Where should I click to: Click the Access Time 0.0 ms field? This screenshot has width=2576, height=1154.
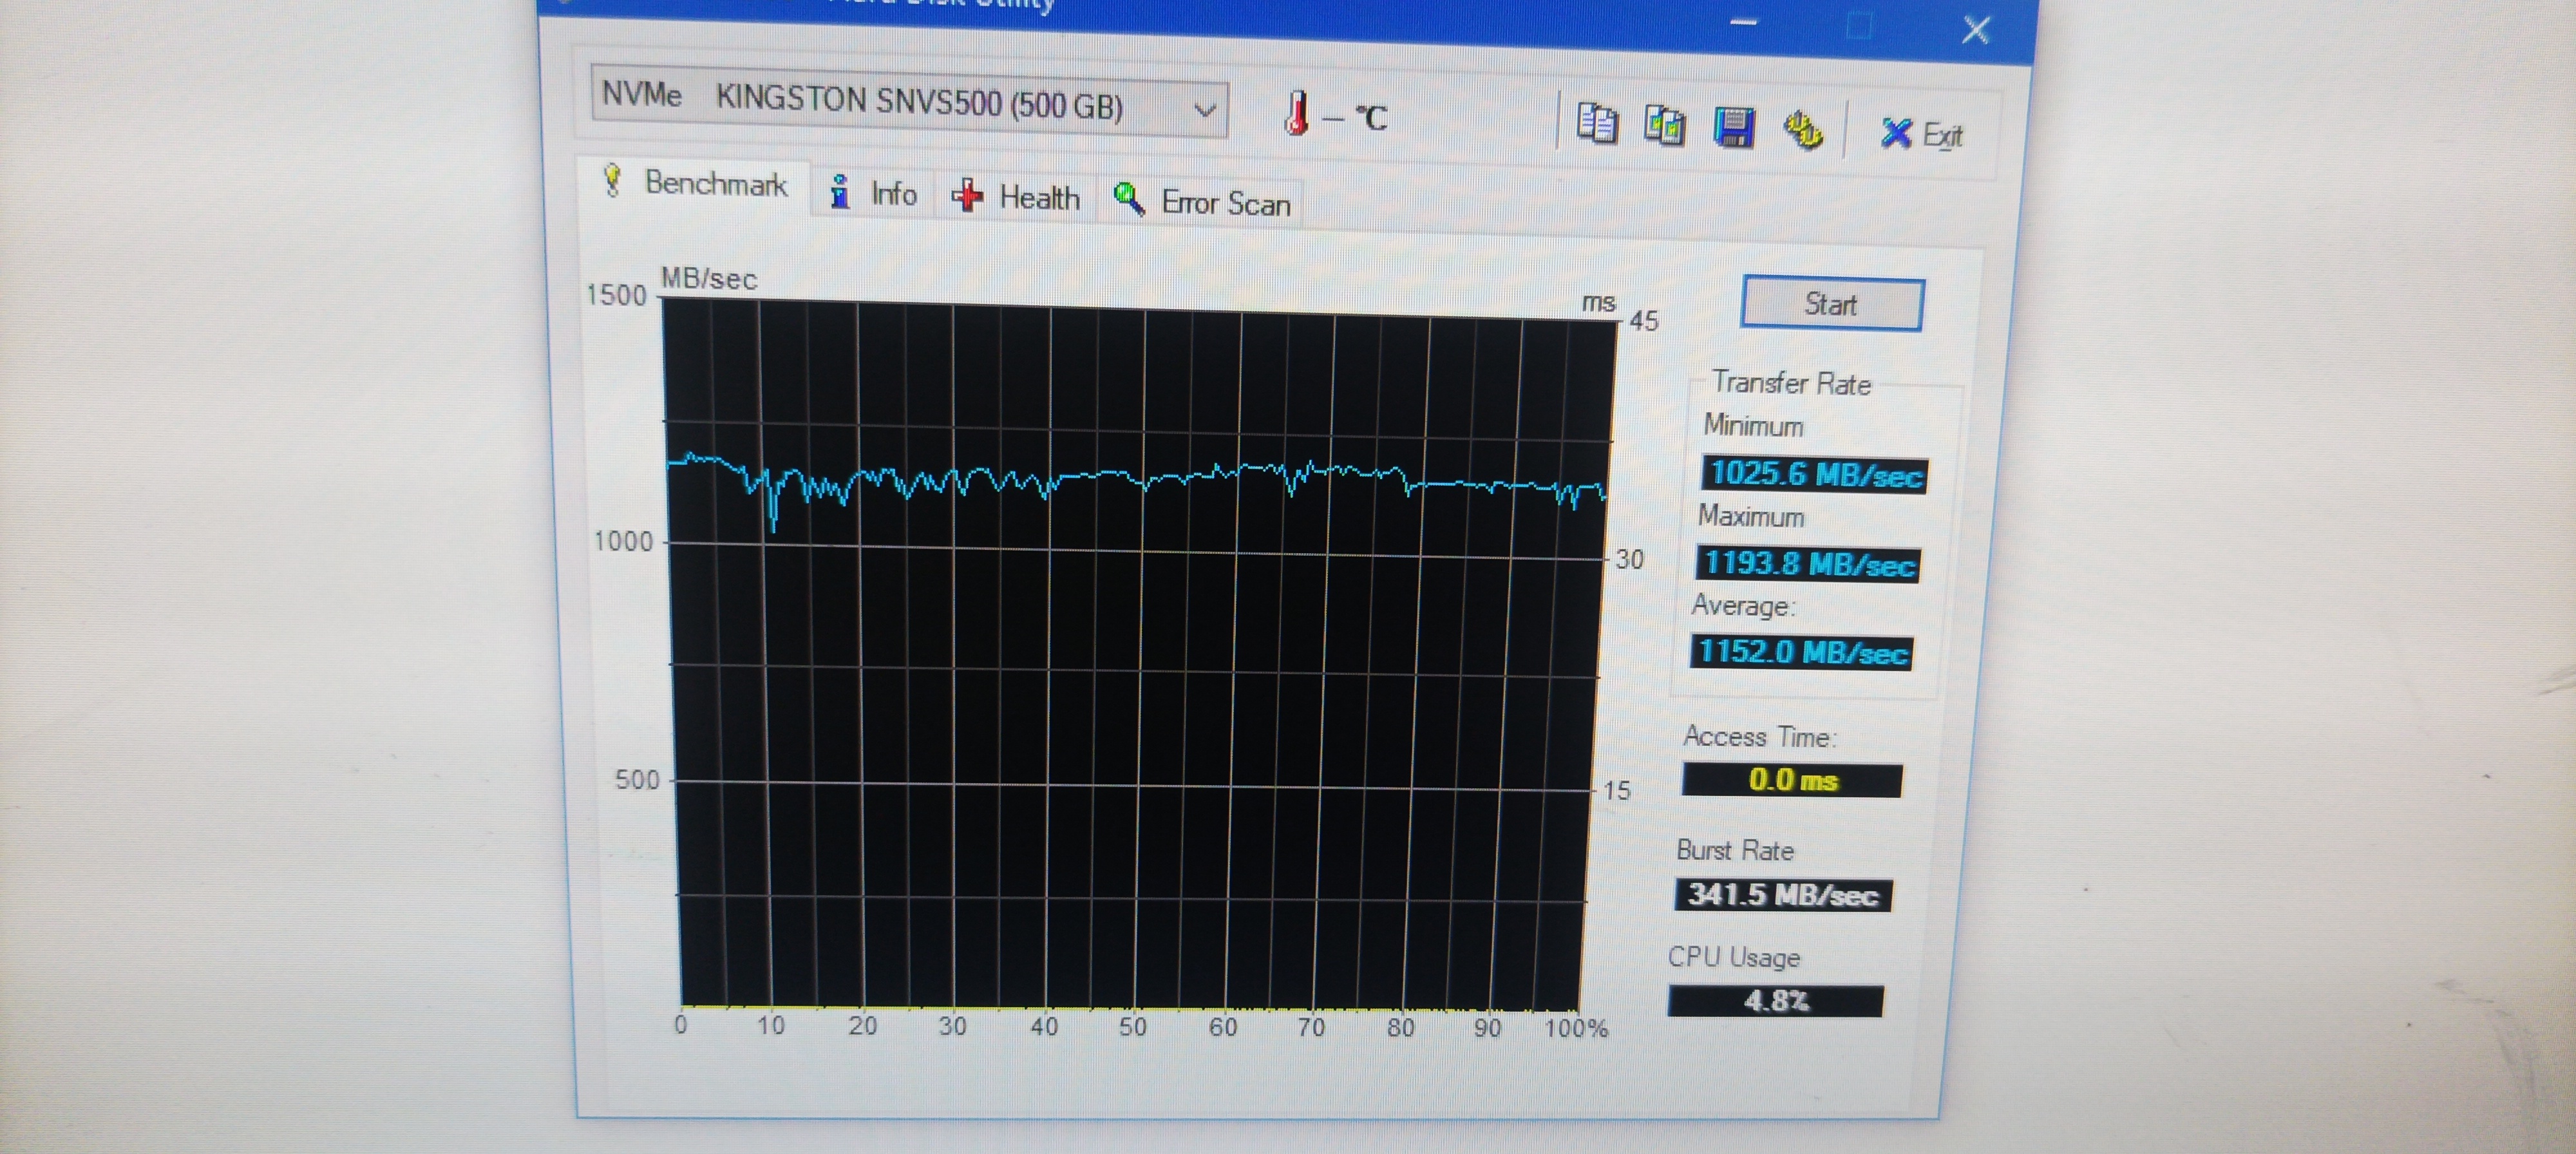click(1792, 780)
